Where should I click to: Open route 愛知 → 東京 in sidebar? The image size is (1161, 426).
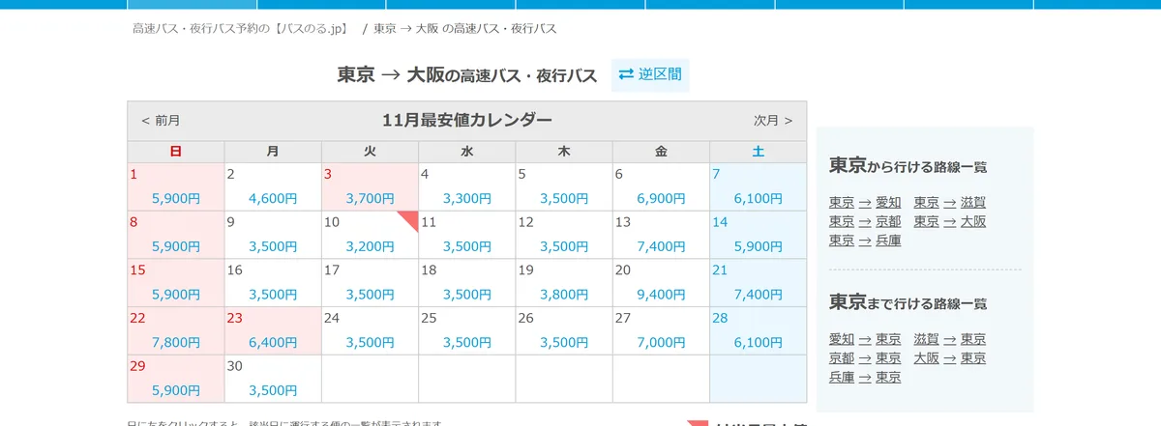pos(865,339)
